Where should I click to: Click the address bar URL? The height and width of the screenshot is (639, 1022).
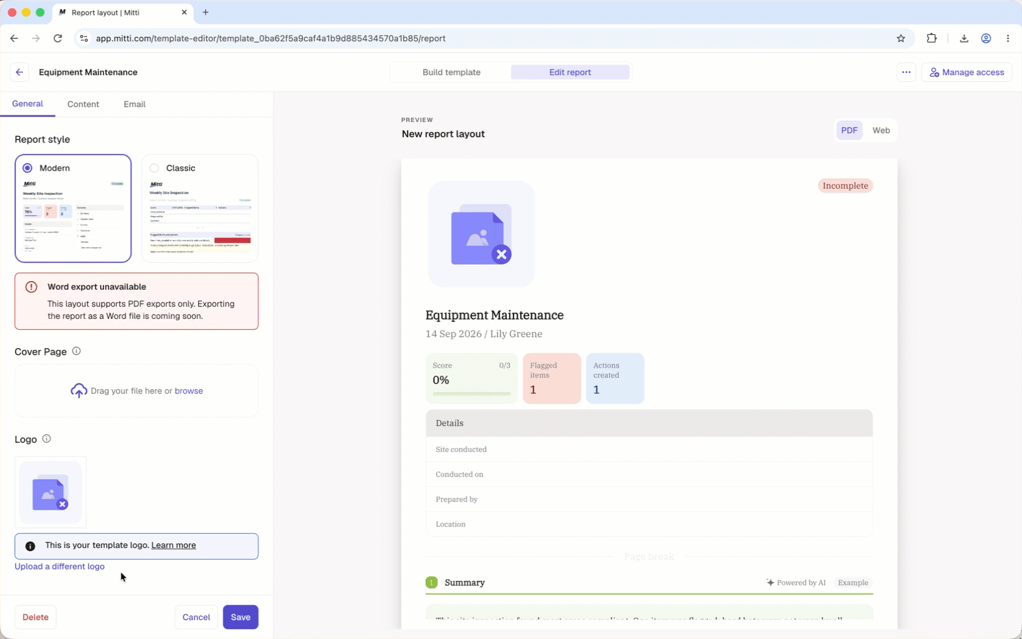[x=271, y=38]
